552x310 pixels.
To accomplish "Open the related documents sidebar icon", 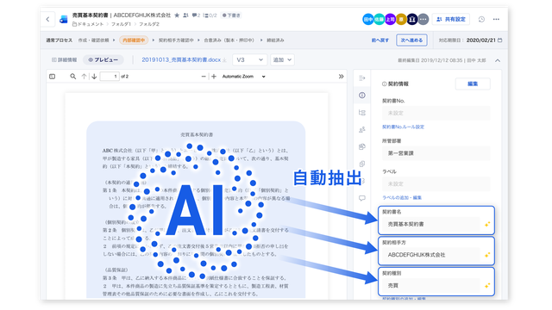I will (362, 146).
